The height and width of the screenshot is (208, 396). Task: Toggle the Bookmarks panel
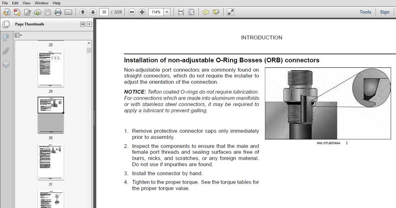click(6, 38)
